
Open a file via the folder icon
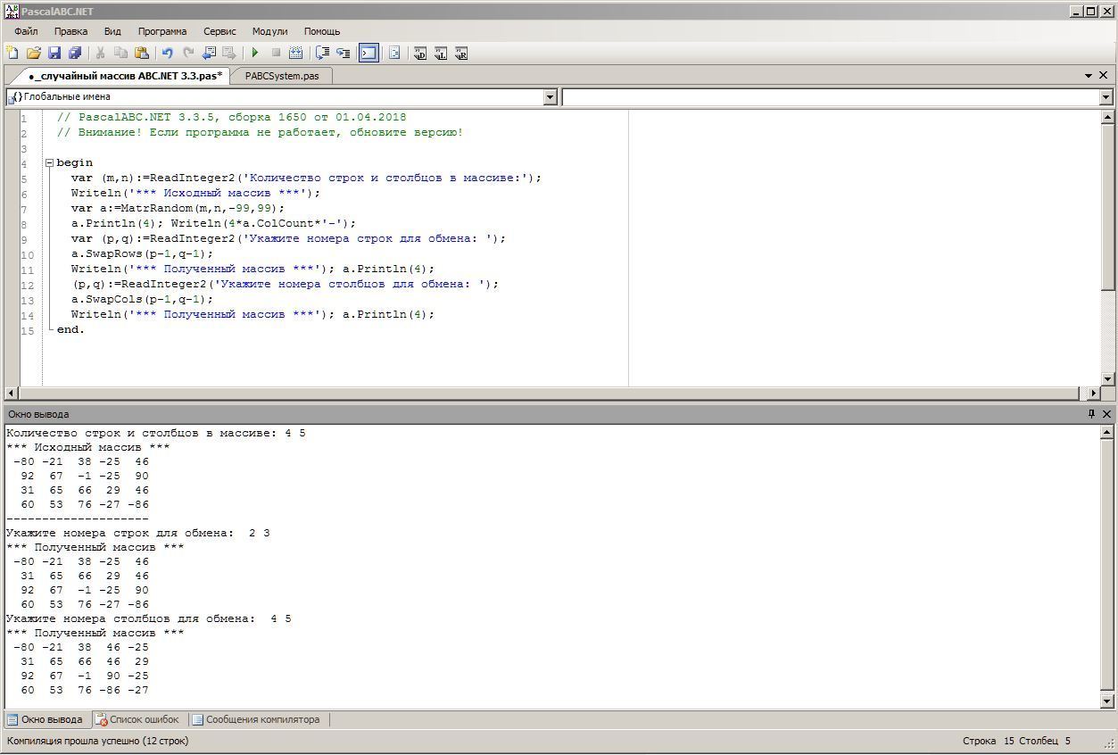[34, 54]
